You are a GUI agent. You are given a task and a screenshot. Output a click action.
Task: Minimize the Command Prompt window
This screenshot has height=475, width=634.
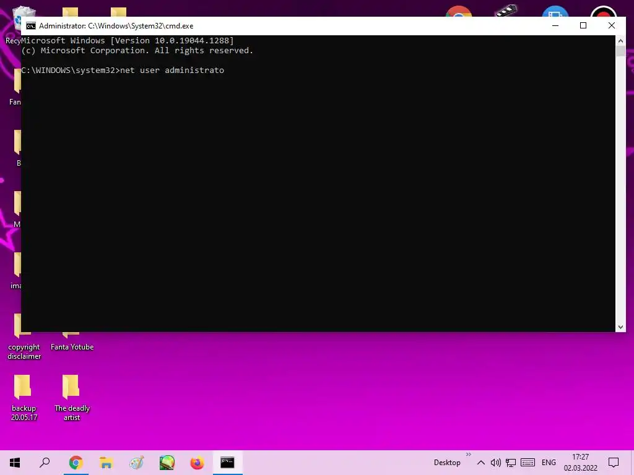tap(555, 25)
